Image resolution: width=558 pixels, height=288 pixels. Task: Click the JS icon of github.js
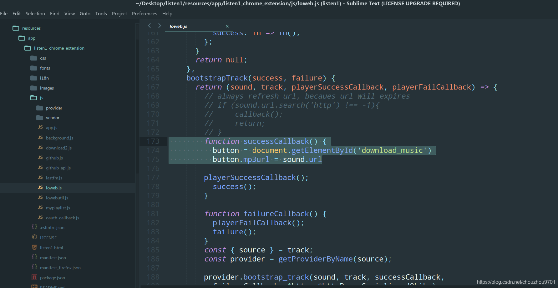(40, 158)
